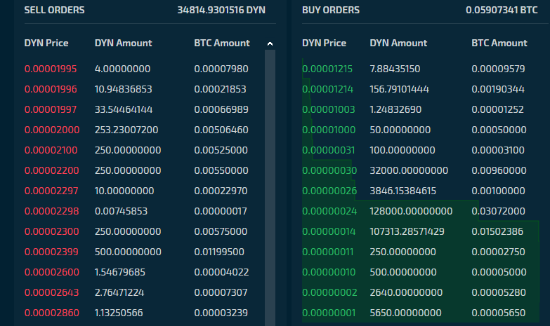Click buy orders DYN Amount column header
550x326 pixels.
pyautogui.click(x=398, y=43)
